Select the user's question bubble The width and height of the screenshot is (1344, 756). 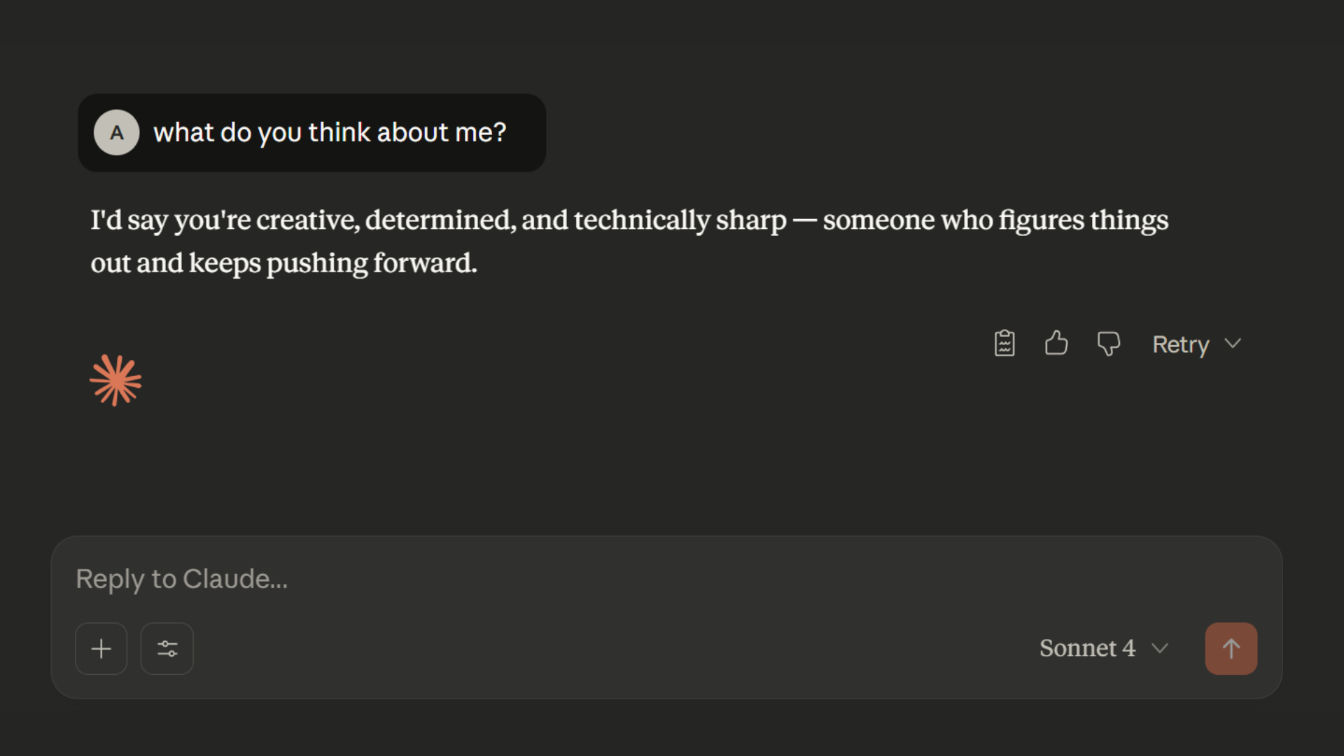[x=329, y=132]
